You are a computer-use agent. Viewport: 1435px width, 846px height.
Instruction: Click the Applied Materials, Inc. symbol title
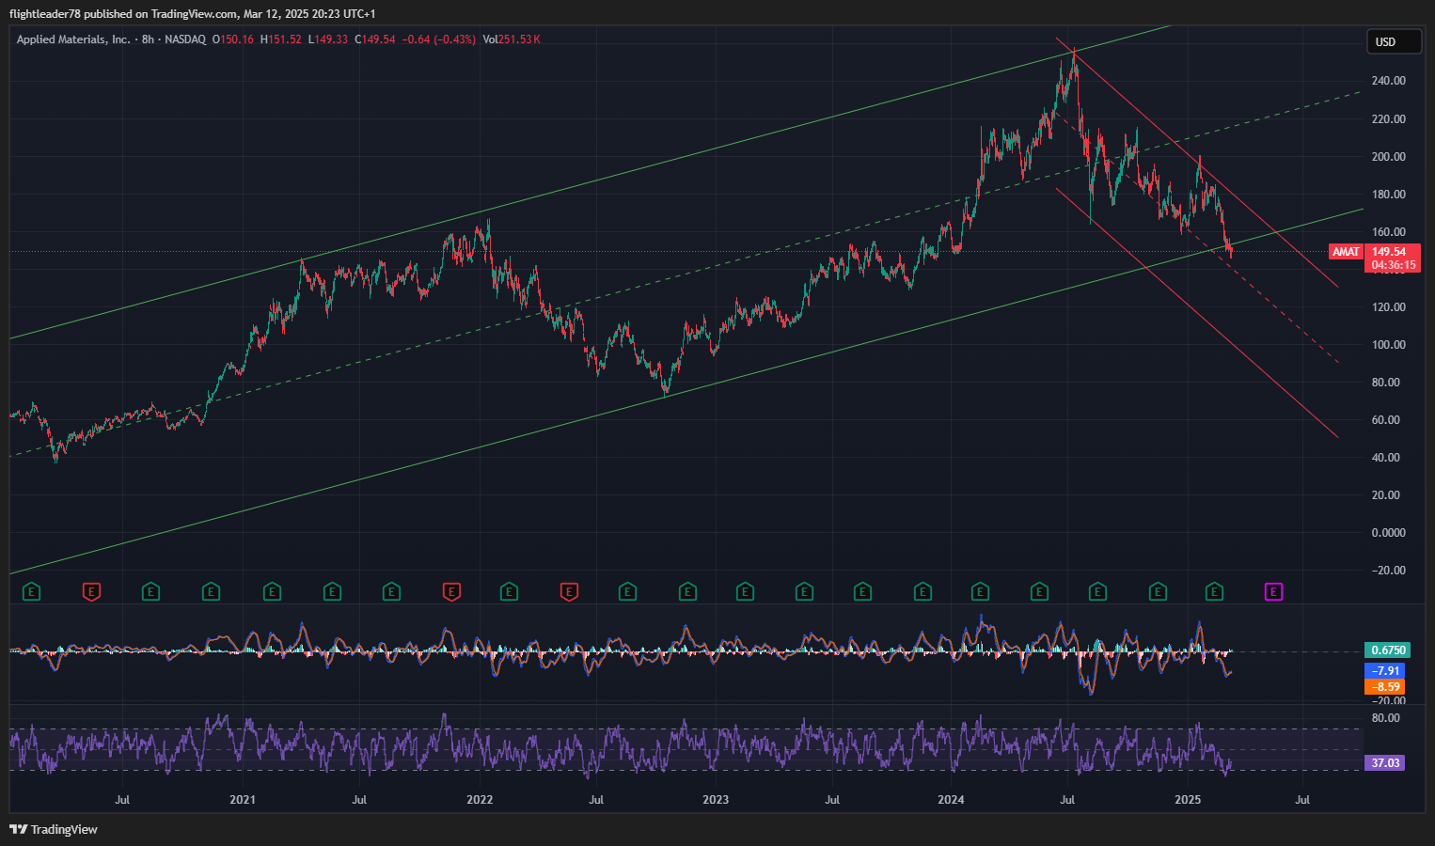(73, 39)
